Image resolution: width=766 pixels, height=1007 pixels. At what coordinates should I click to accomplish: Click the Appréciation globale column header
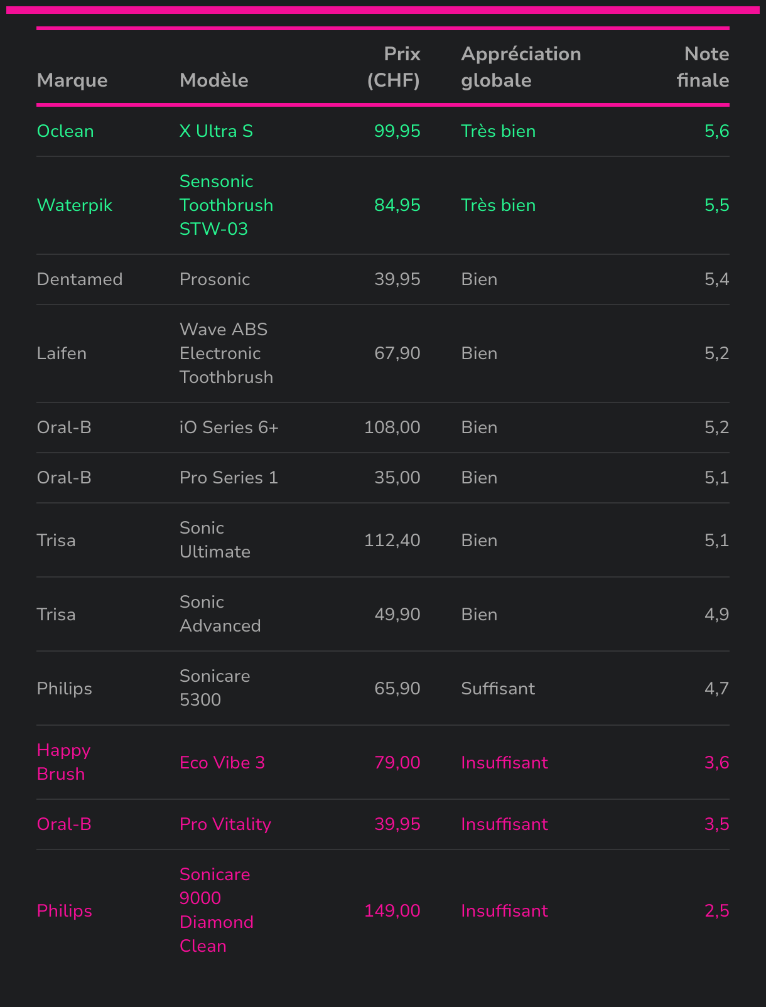521,67
